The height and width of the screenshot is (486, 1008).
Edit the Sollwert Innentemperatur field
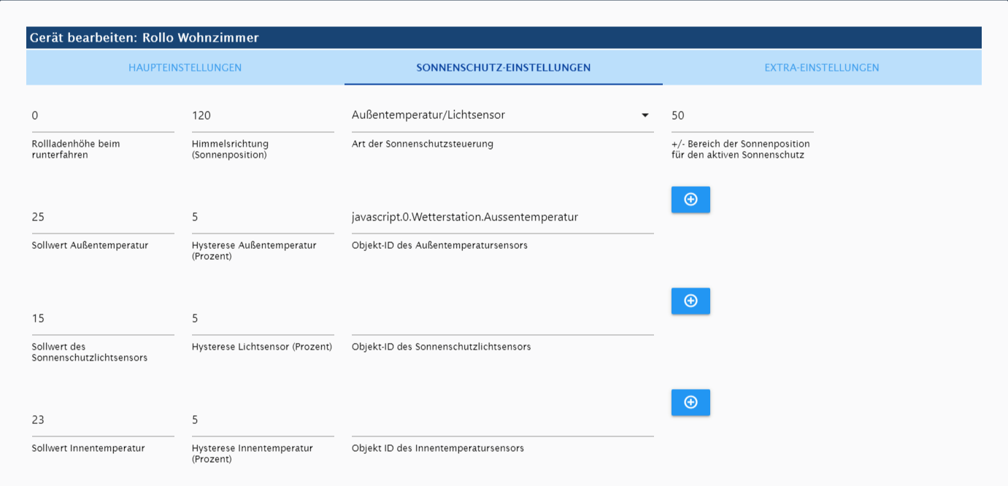103,420
